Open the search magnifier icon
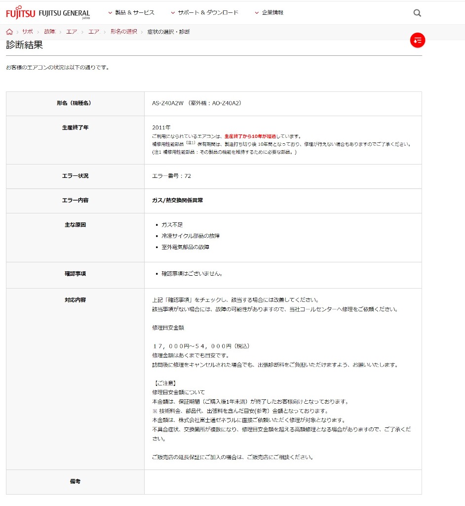Screen dimensions: 465x506 [417, 13]
